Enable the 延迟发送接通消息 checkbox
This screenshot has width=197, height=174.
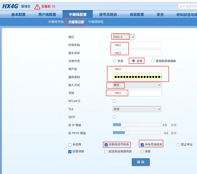pos(106,152)
